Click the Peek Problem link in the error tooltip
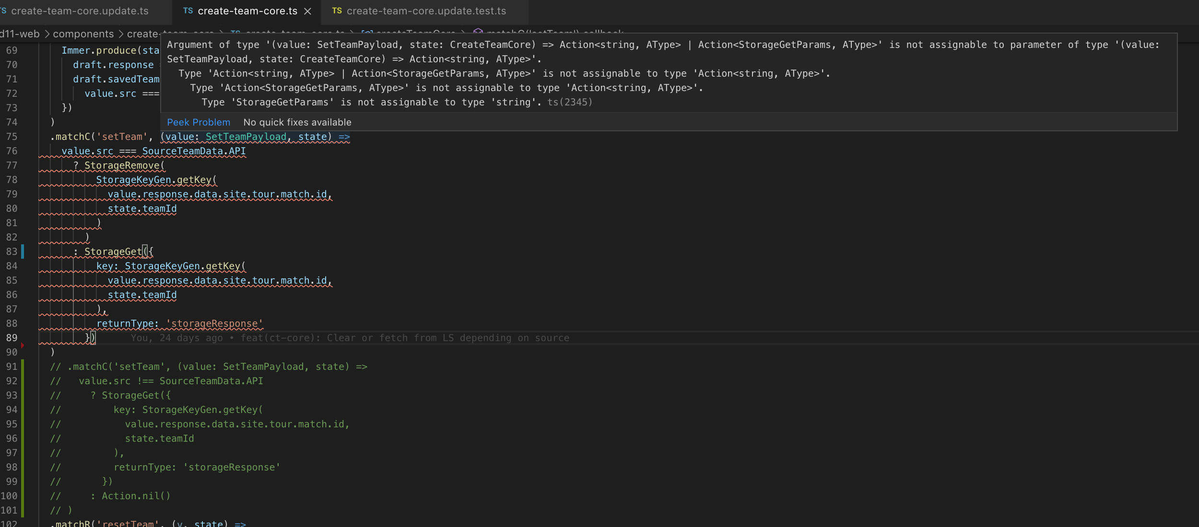This screenshot has height=527, width=1199. pyautogui.click(x=199, y=122)
